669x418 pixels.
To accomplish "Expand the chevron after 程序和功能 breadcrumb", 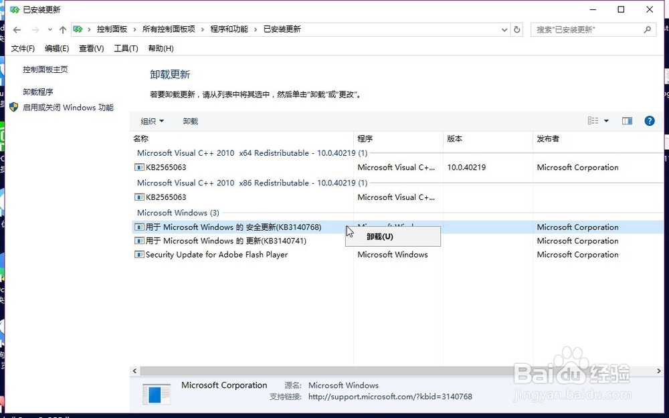I will [256, 29].
